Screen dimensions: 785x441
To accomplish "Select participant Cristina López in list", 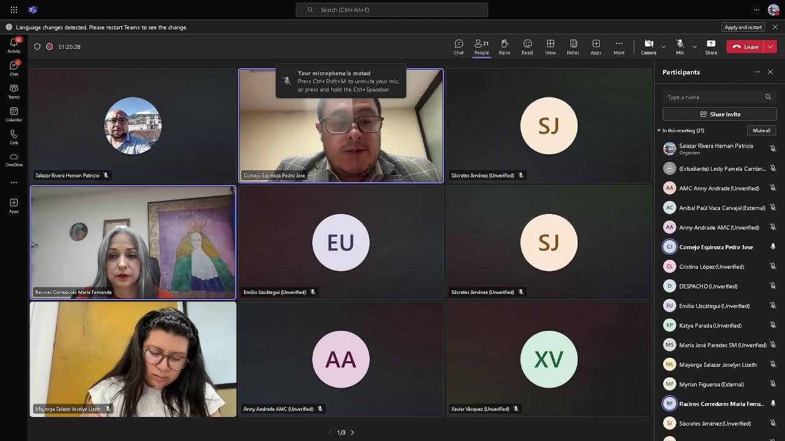I will 720,266.
